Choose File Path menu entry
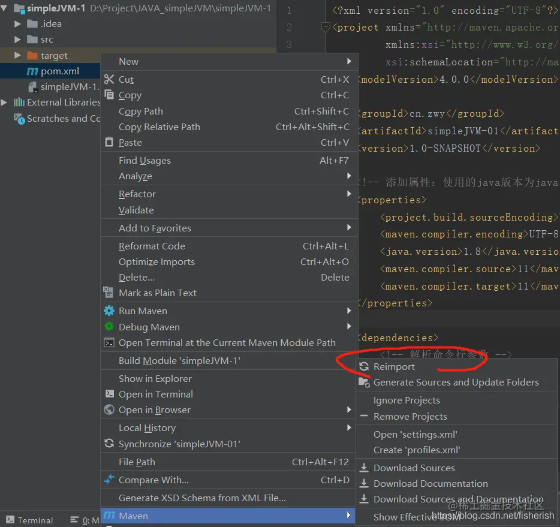This screenshot has height=527, width=560. click(x=228, y=462)
